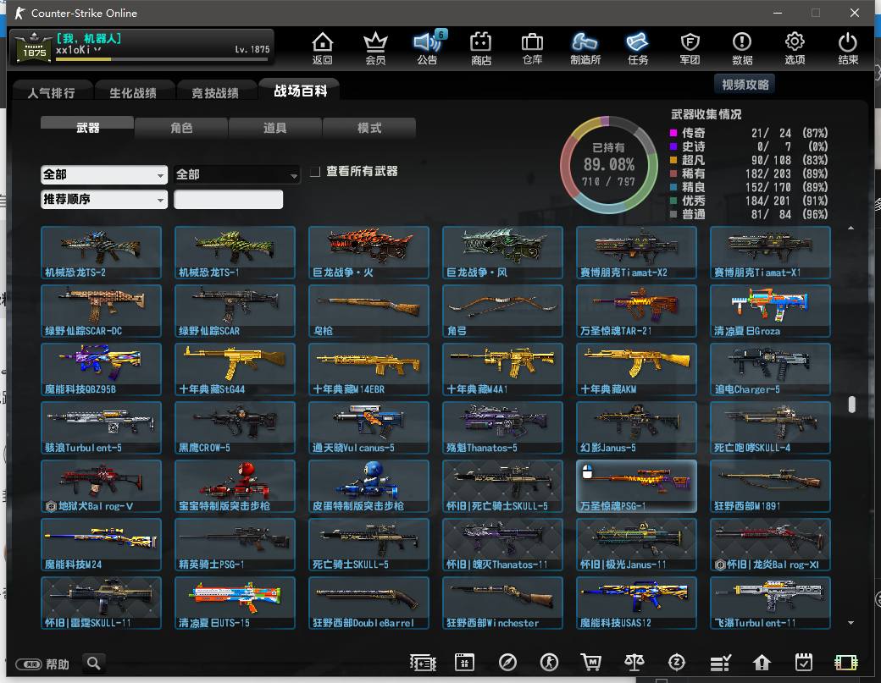881x683 pixels.
Task: Select the 武器 sub-tab
Action: (x=87, y=128)
